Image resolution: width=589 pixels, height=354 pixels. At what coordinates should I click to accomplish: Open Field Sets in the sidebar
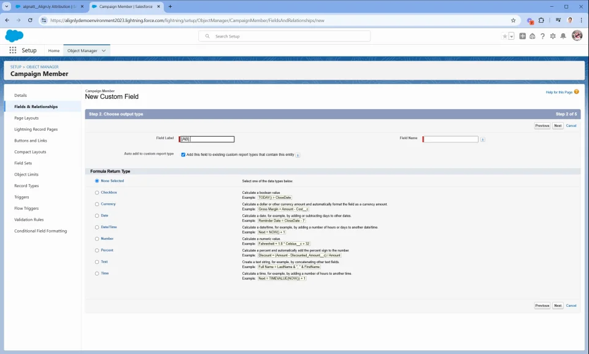tap(23, 163)
